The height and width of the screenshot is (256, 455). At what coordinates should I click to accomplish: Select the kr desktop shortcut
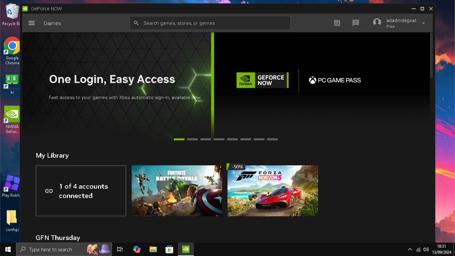[12, 83]
